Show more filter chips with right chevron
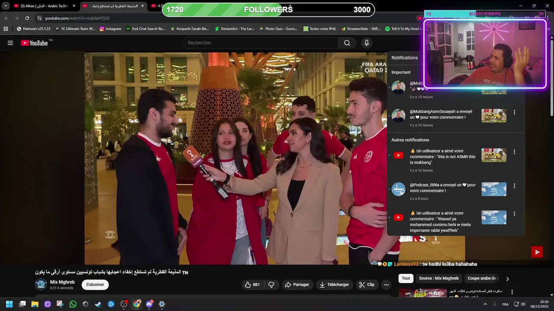 click(x=507, y=279)
